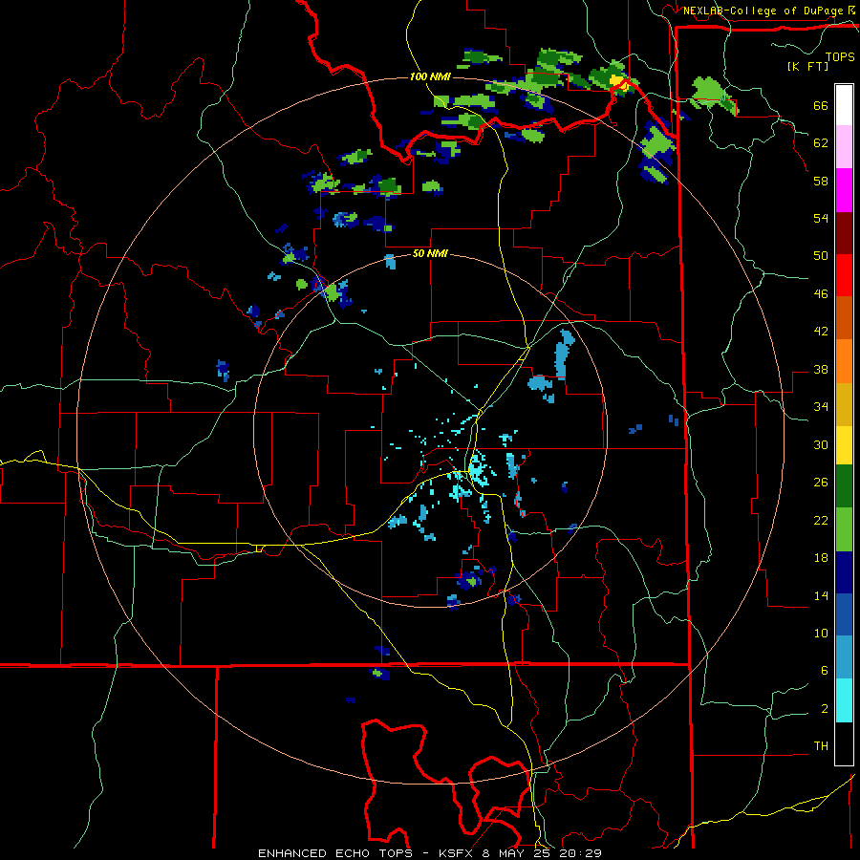
Task: Click the "62" legend value
Action: click(821, 142)
